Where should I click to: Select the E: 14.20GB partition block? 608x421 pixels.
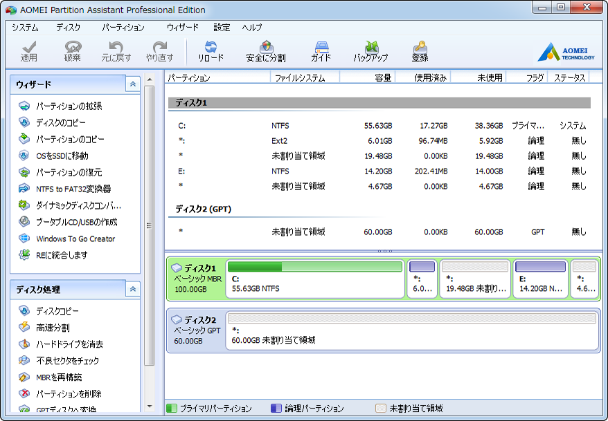tap(541, 279)
